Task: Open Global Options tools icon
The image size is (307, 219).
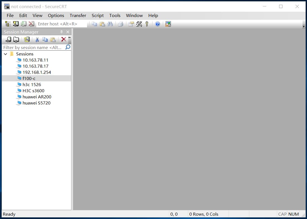Action: click(139, 24)
